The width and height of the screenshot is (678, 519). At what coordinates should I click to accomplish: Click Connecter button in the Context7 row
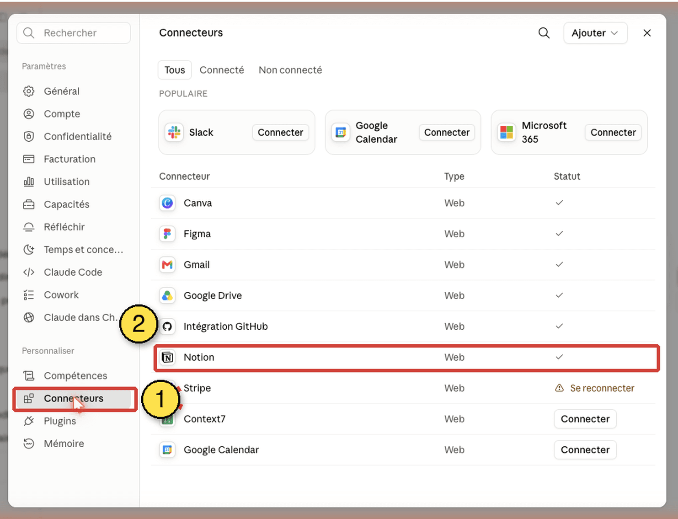pyautogui.click(x=585, y=419)
